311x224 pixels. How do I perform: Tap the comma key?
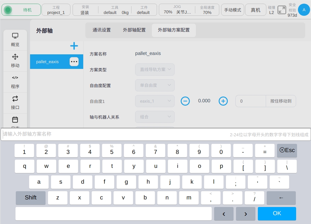click(x=211, y=198)
